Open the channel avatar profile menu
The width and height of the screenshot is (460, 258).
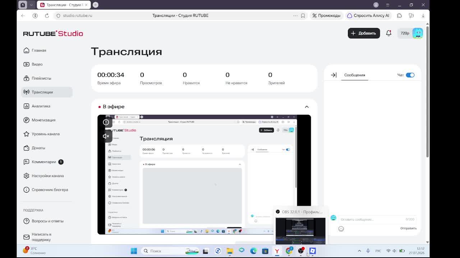pos(418,33)
